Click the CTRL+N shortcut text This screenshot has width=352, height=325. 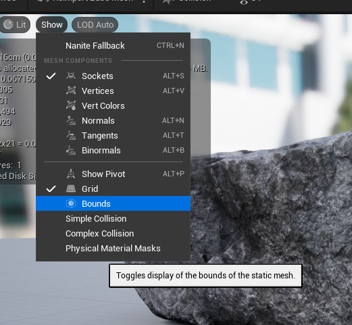[x=170, y=45]
